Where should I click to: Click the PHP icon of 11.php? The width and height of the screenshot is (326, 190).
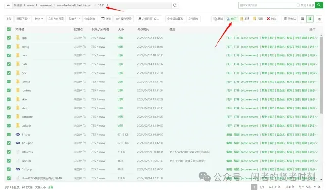point(18,135)
